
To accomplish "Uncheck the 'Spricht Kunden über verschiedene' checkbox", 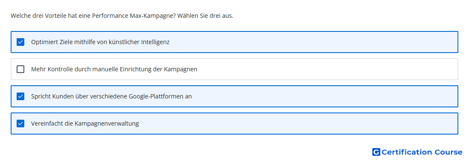I will pyautogui.click(x=20, y=96).
